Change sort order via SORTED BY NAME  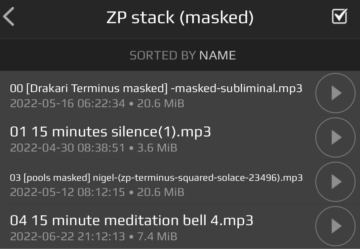[183, 55]
